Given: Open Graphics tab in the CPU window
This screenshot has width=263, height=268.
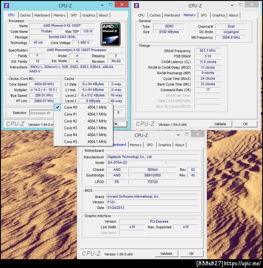Looking at the screenshot, I should [x=89, y=15].
